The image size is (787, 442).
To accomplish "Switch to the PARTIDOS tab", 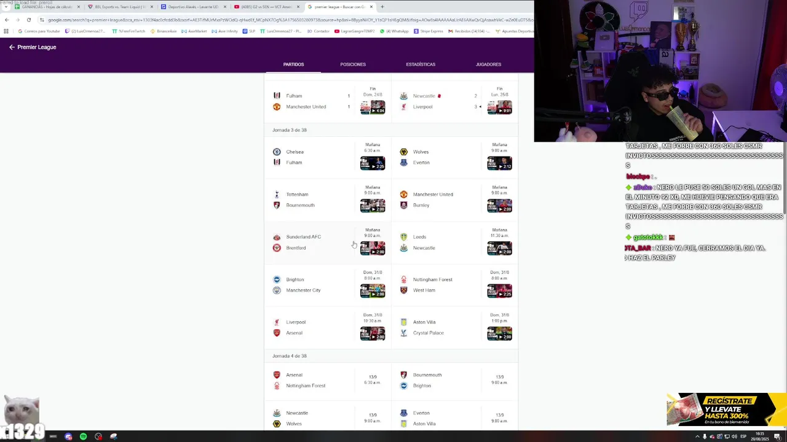I will click(x=293, y=64).
